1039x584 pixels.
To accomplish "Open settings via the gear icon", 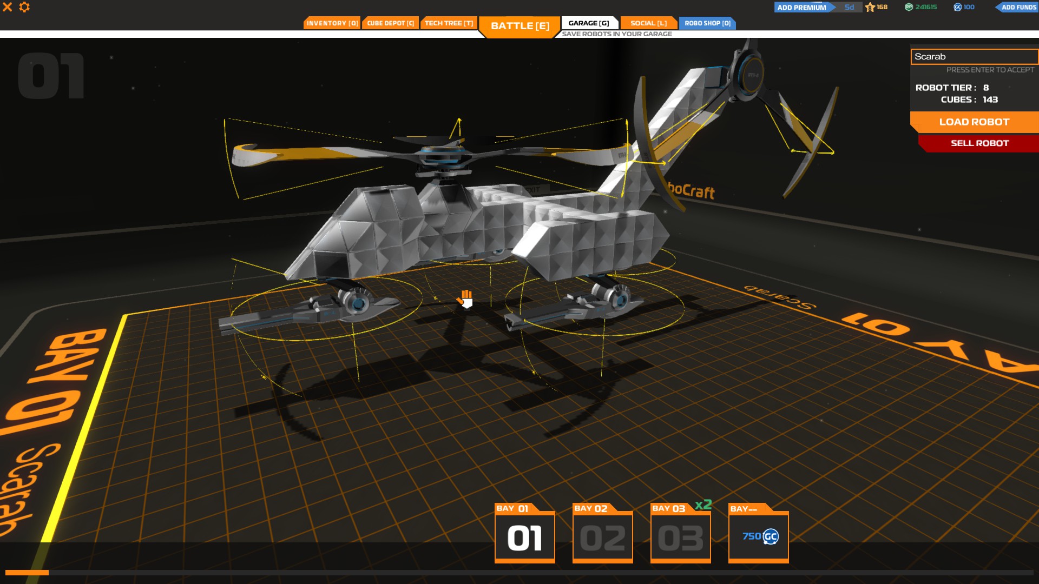I will 24,7.
